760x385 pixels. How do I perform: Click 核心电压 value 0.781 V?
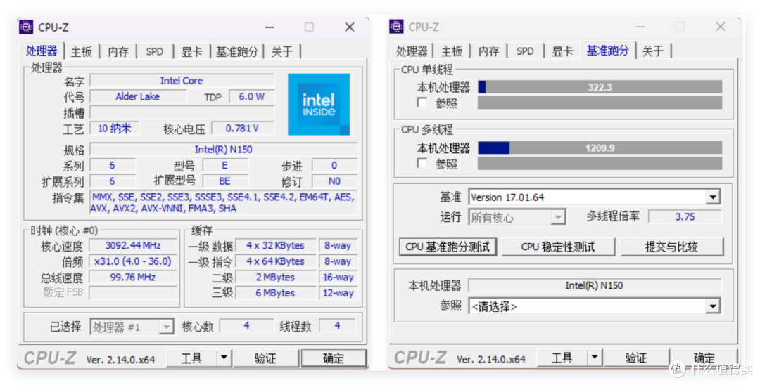242,129
